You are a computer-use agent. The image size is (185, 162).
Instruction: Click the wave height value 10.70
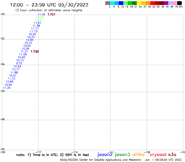click(31, 37)
